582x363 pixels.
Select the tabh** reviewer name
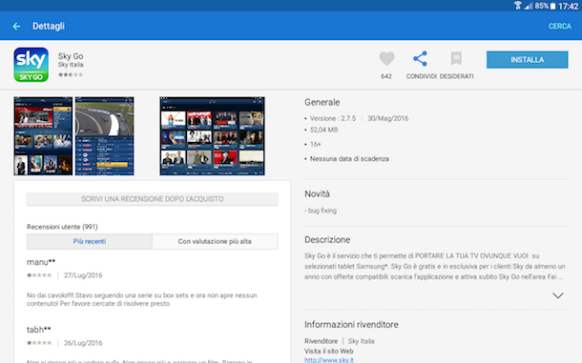click(x=38, y=330)
